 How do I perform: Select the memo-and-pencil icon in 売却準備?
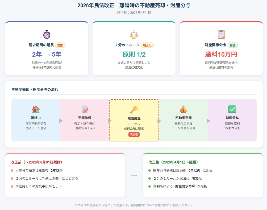pos(85,109)
